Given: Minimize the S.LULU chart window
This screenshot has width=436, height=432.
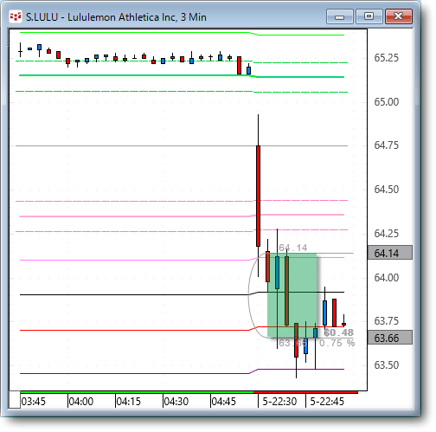Looking at the screenshot, I should tap(340, 16).
